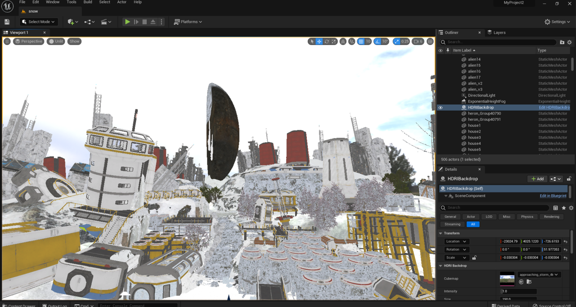Toggle the Scale ratio lock
Viewport: 576px width, 307px height.
click(x=474, y=257)
